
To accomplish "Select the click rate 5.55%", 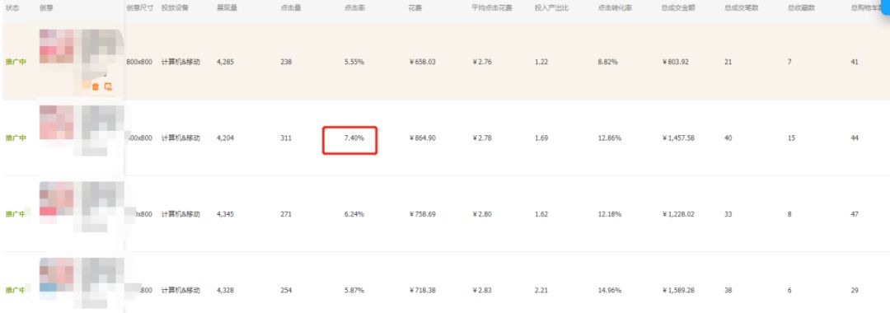I will tap(354, 62).
